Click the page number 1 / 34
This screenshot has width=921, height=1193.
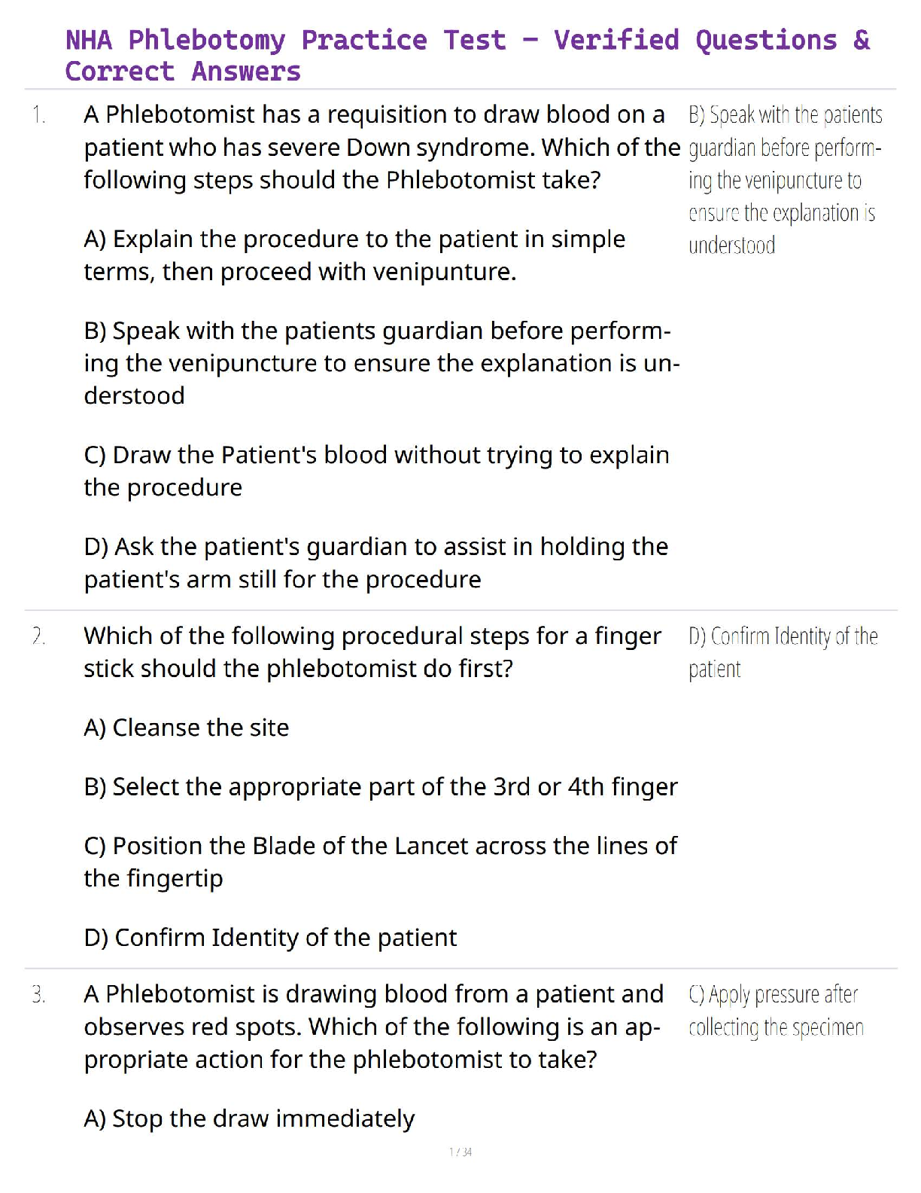click(460, 1152)
